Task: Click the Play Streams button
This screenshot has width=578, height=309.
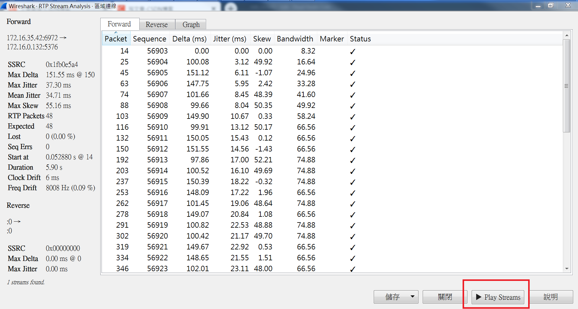Action: [498, 297]
